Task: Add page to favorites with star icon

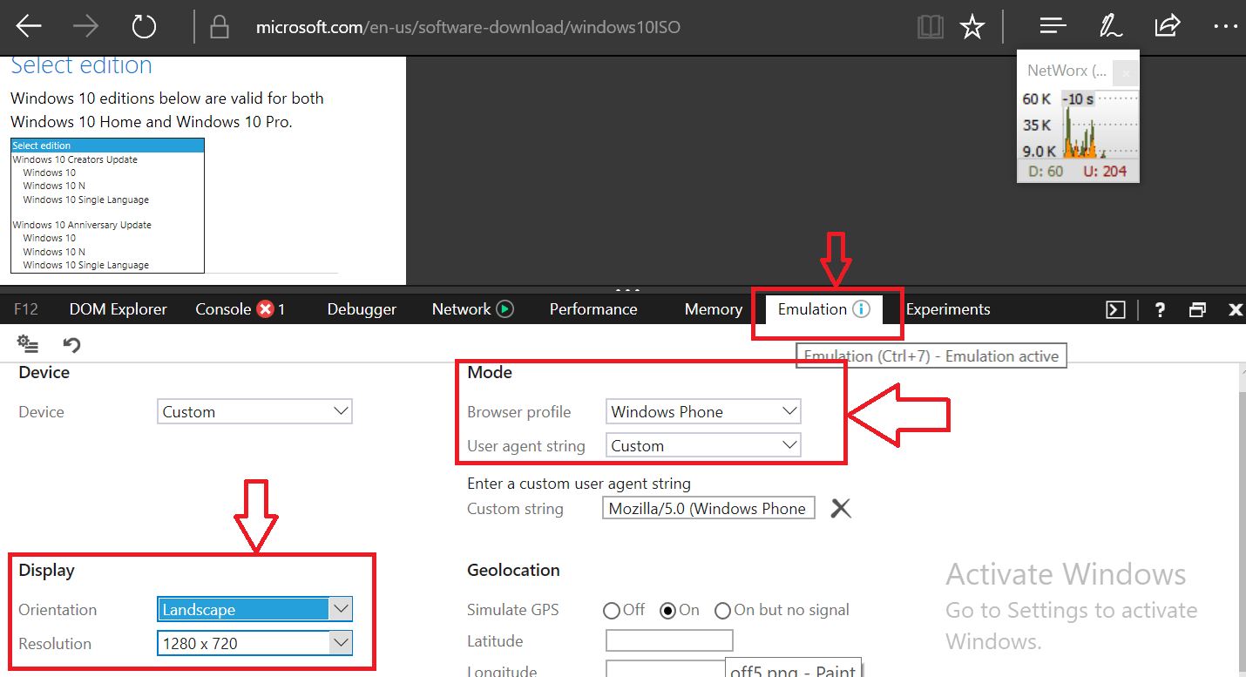Action: point(972,27)
